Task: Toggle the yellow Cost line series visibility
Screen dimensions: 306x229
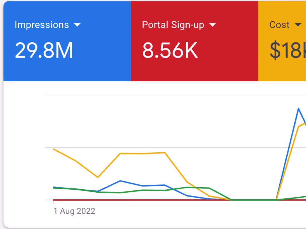Action: pyautogui.click(x=142, y=153)
